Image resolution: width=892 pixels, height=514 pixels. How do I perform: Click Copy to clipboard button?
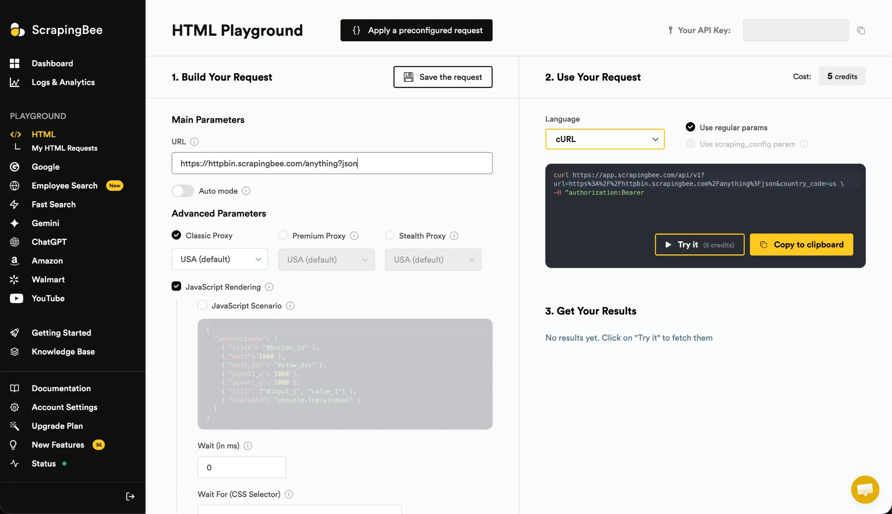tap(801, 245)
